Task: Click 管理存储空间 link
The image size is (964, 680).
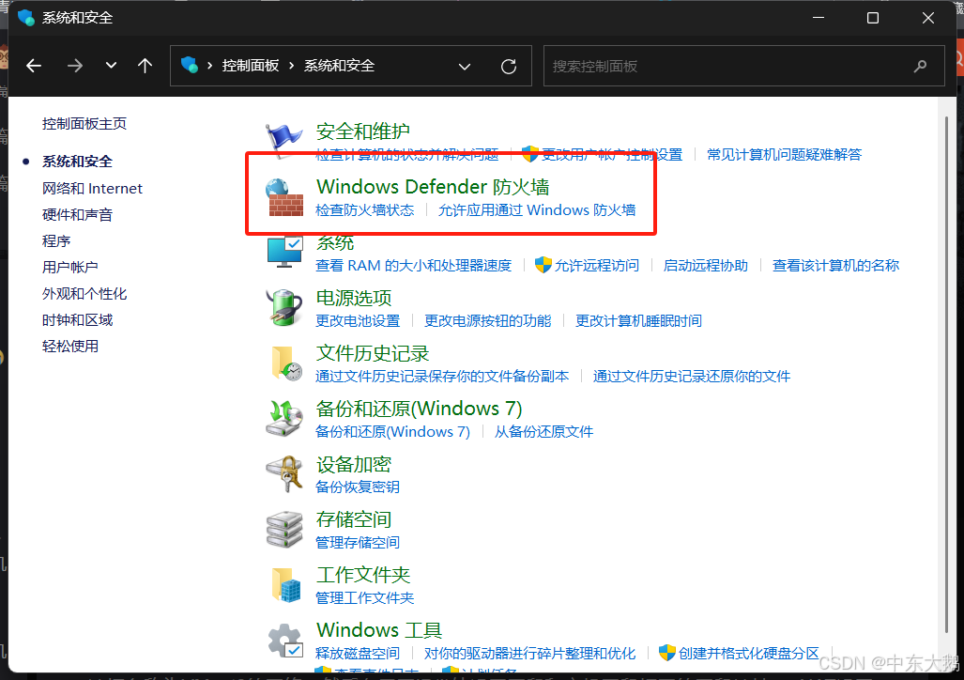Action: point(358,542)
